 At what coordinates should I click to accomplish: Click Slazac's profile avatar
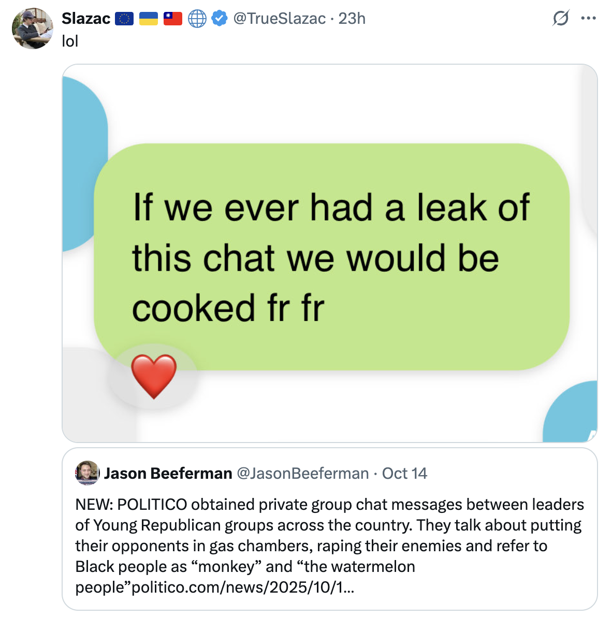coord(32,28)
